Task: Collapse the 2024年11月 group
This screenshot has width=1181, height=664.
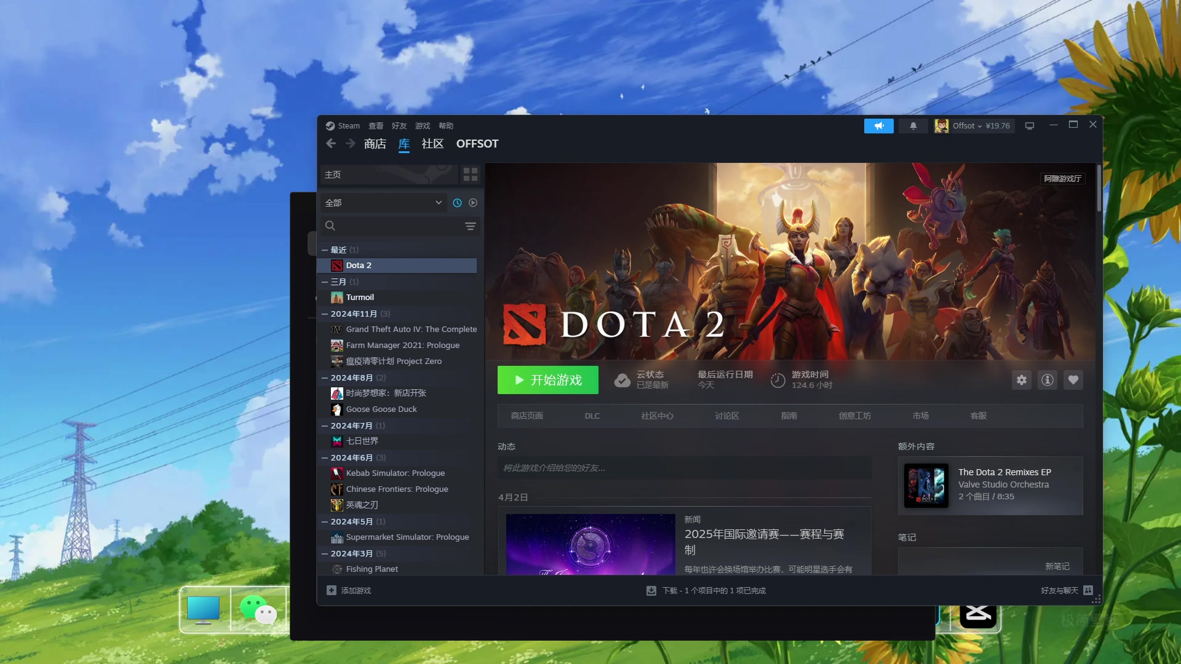Action: tap(325, 314)
